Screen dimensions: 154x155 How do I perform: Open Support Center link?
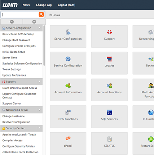[12, 103]
